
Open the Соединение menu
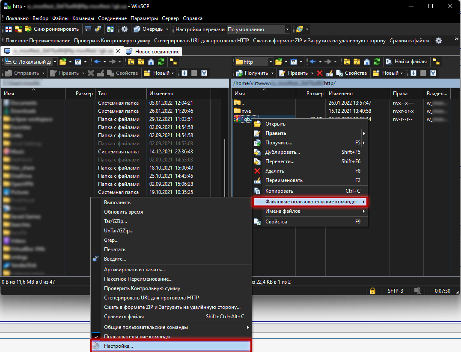(x=112, y=18)
